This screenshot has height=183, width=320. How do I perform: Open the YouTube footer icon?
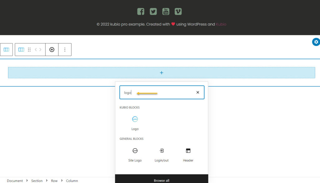pyautogui.click(x=165, y=11)
